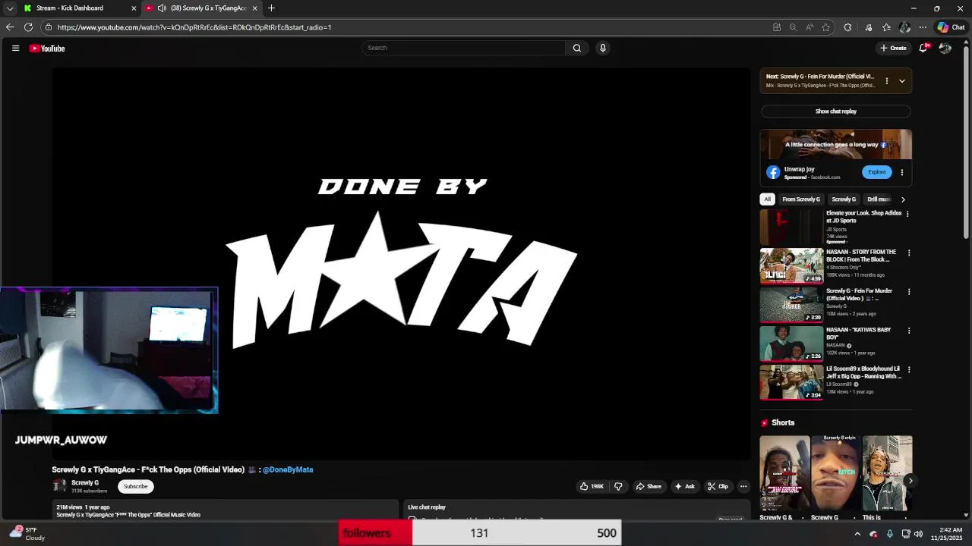Open Lil Scoom89 Running With video title
The height and width of the screenshot is (546, 972).
click(x=864, y=372)
